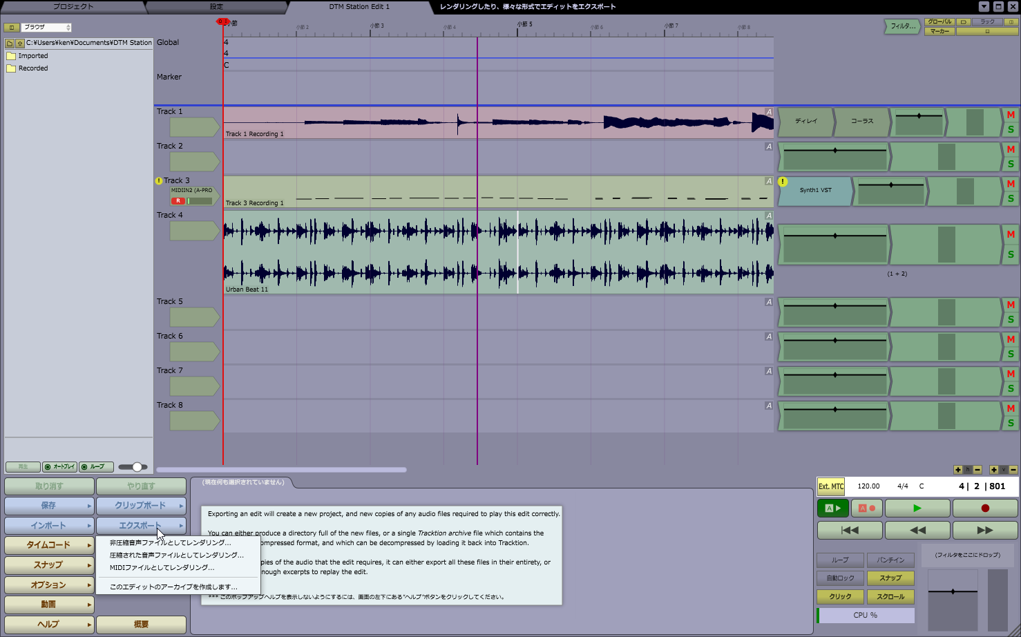This screenshot has height=637, width=1021.
Task: Adjust the browser preview volume slider
Action: pyautogui.click(x=135, y=467)
